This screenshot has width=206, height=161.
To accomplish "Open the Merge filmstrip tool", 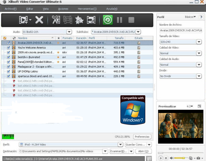I will coord(68,20).
